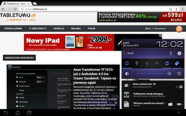Toggle the screen mode icon beside slider

[x=179, y=74]
